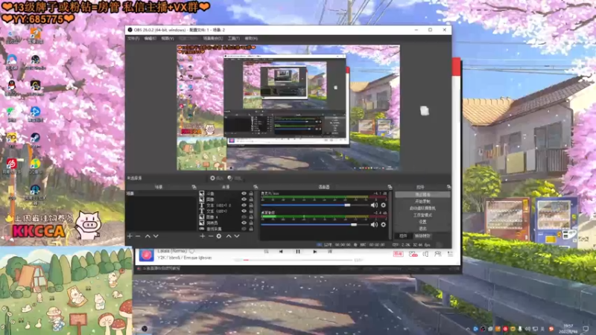The height and width of the screenshot is (335, 596).
Task: Open the 文件(F) menu in OBS
Action: tap(133, 39)
